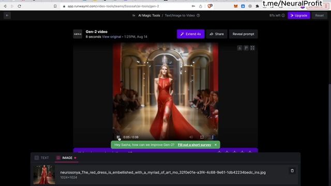The width and height of the screenshot is (331, 186).
Task: Open the AI Magic Tools switcher icon
Action: click(x=134, y=16)
